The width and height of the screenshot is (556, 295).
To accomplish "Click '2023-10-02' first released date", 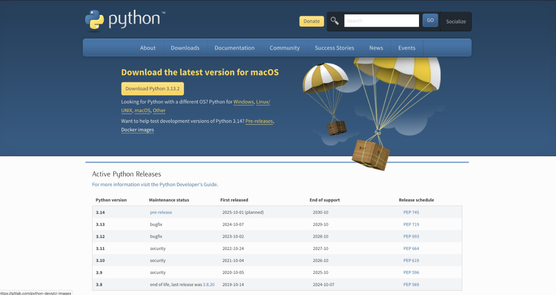I will (x=233, y=236).
